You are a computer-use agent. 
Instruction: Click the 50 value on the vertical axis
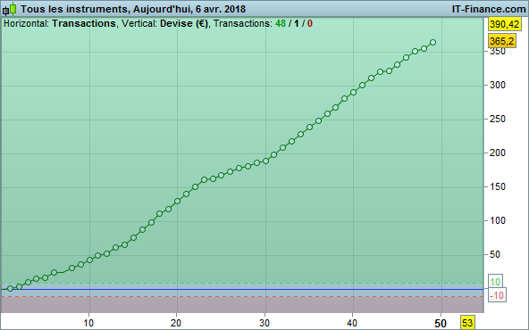pos(495,254)
